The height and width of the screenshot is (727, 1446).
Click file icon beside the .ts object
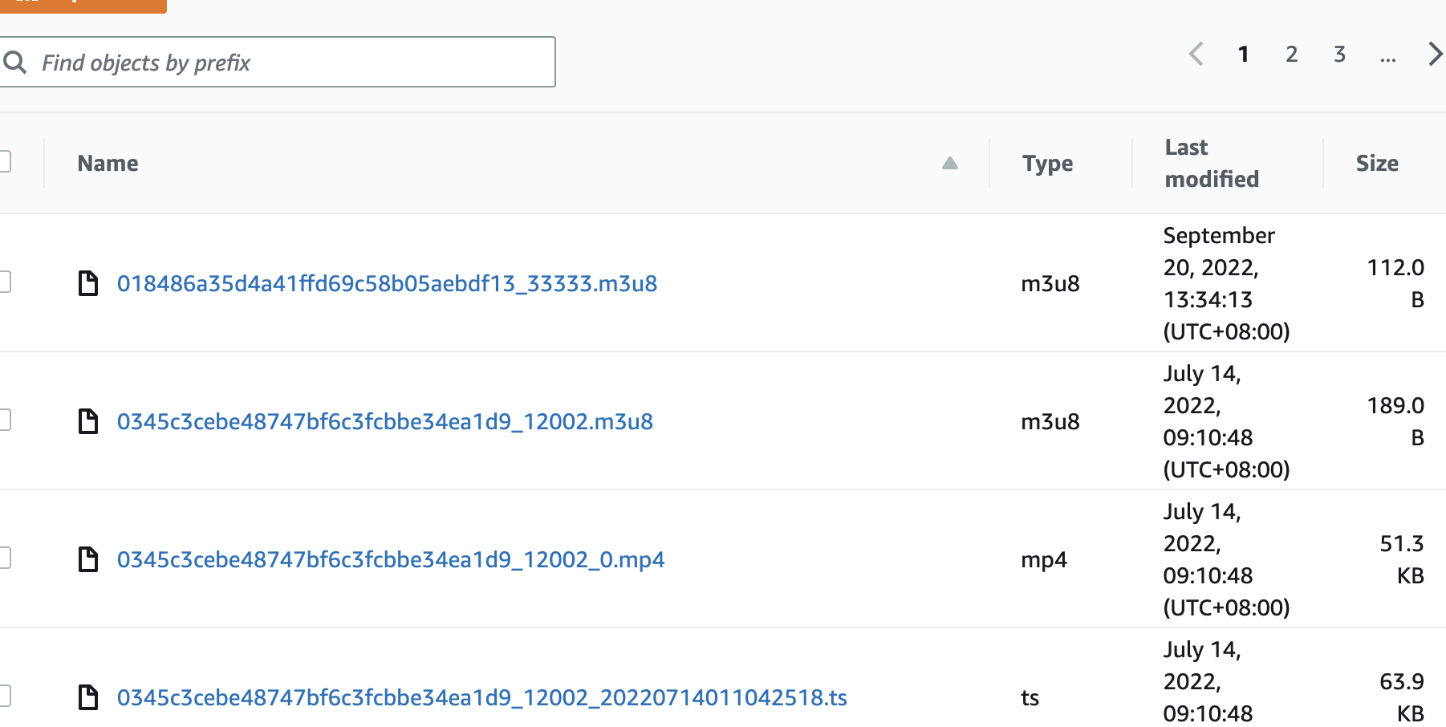click(87, 697)
